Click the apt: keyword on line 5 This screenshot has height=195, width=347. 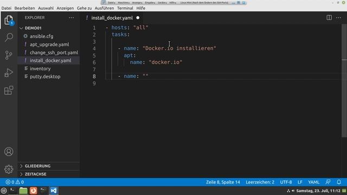(130, 55)
